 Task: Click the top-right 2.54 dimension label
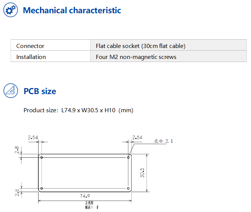[137, 138]
